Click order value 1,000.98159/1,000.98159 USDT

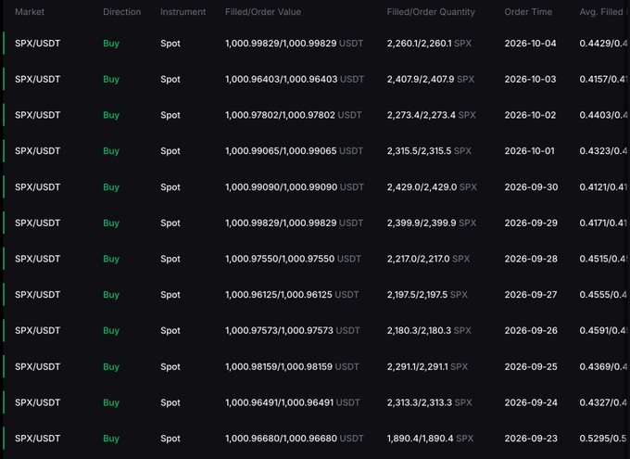click(x=292, y=366)
